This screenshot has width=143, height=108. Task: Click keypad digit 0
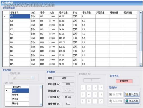pyautogui.click(x=89, y=101)
